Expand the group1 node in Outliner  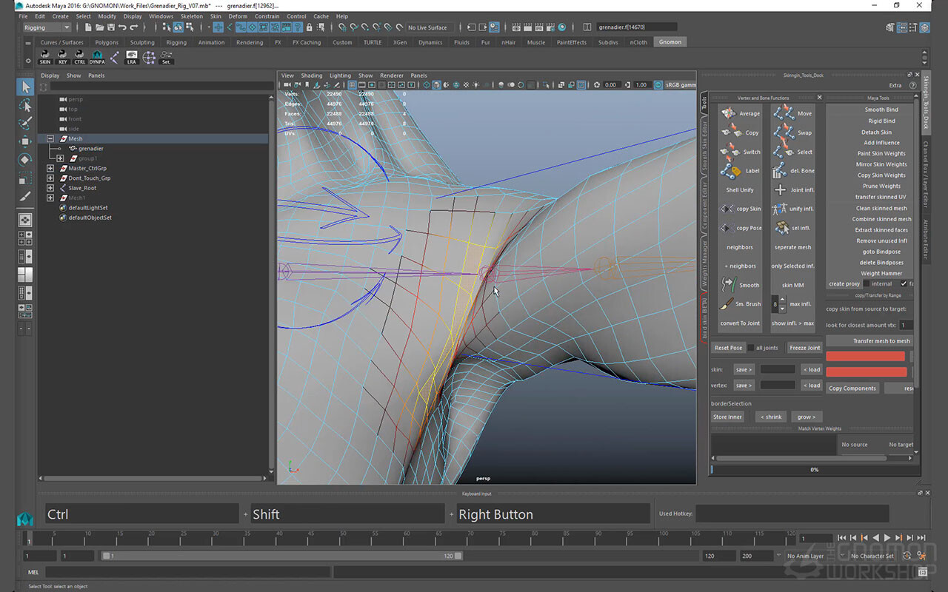tap(61, 158)
